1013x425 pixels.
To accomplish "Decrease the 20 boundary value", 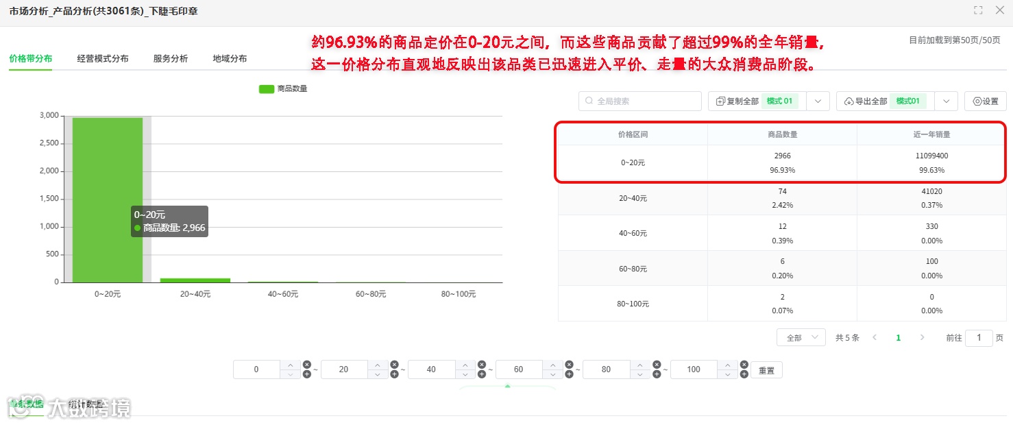I will (378, 374).
